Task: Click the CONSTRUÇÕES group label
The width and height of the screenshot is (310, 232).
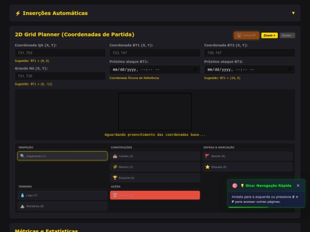Action: (x=121, y=147)
